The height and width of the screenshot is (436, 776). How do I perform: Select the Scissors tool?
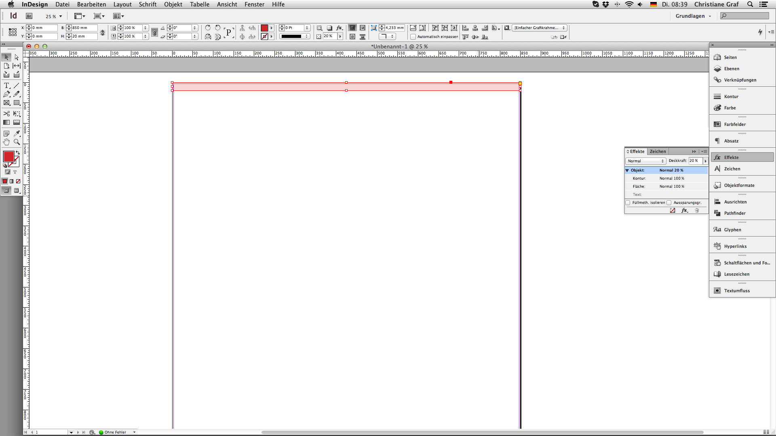coord(6,114)
